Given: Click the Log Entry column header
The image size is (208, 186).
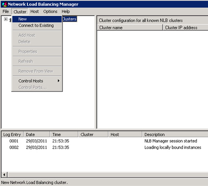Looking at the screenshot, I should click(12, 135).
